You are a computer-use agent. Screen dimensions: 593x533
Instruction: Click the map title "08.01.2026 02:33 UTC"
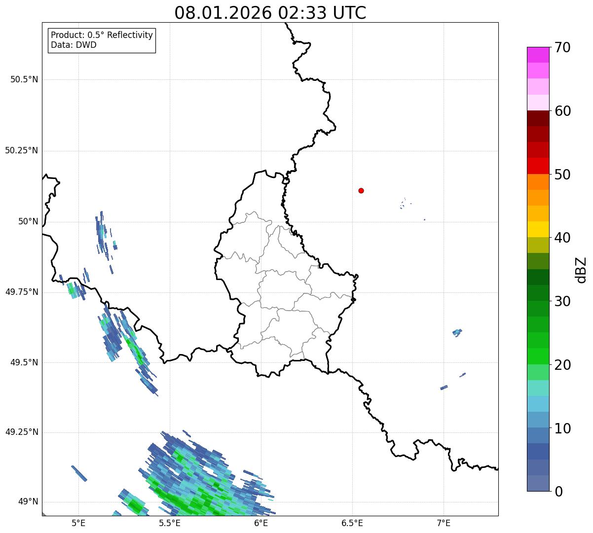270,13
